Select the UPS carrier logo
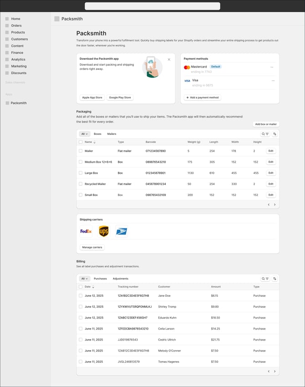The height and width of the screenshot is (387, 305). coord(104,232)
